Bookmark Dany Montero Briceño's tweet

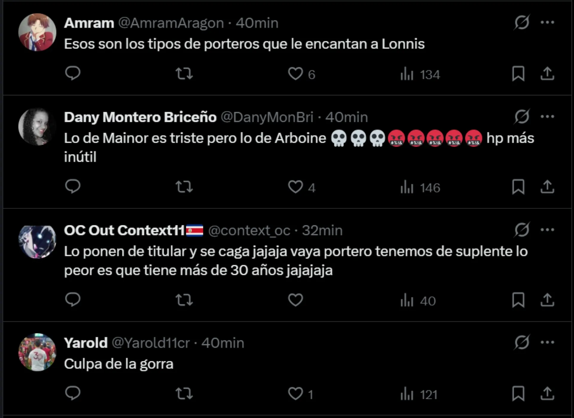tap(518, 187)
